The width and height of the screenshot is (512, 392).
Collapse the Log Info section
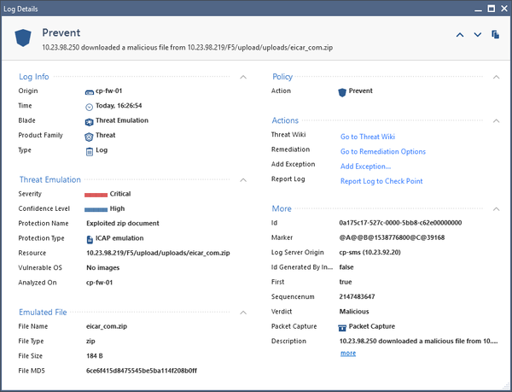point(243,77)
